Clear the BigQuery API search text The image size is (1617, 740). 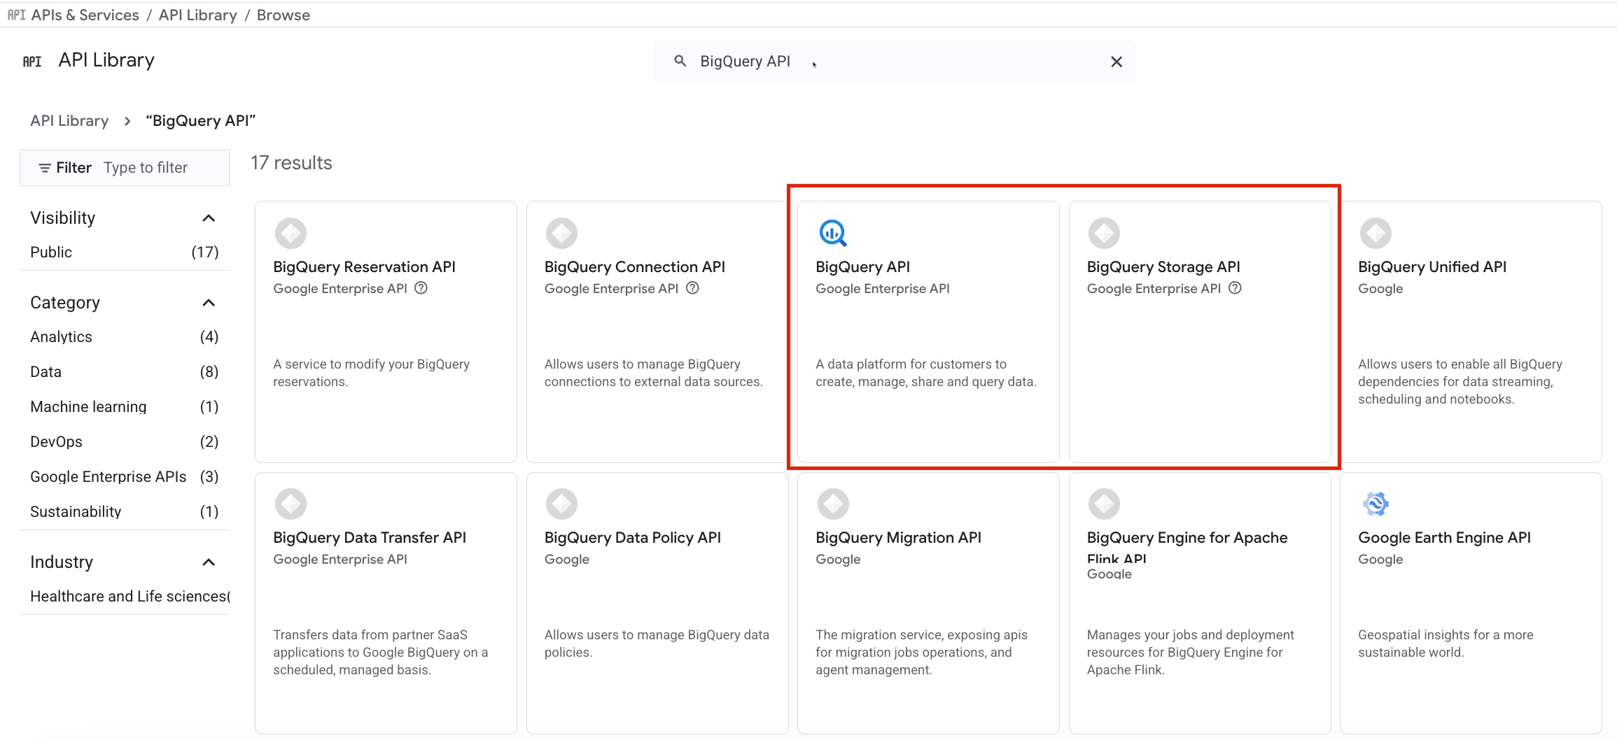pyautogui.click(x=1116, y=62)
